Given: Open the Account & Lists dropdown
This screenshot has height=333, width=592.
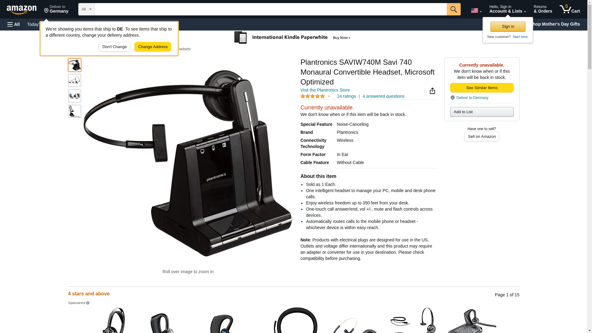Looking at the screenshot, I should click(x=508, y=9).
